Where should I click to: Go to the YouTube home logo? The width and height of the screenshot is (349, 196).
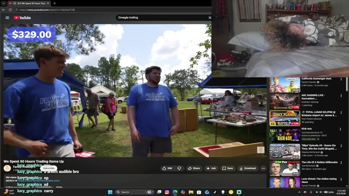point(22,18)
